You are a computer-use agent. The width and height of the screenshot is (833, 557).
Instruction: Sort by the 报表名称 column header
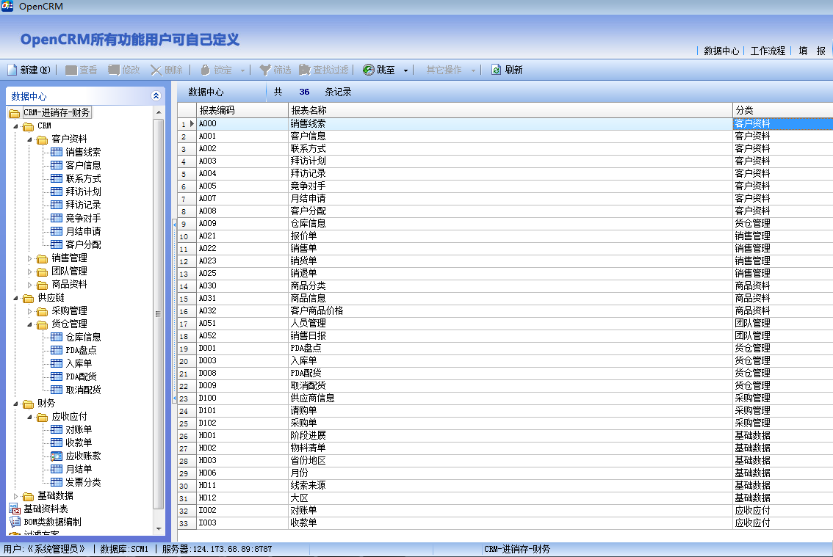tap(510, 110)
